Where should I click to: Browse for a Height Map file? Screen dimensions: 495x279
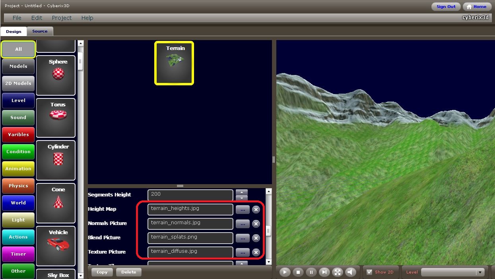tap(243, 209)
